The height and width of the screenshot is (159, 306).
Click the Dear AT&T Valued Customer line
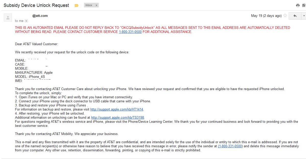(36, 44)
